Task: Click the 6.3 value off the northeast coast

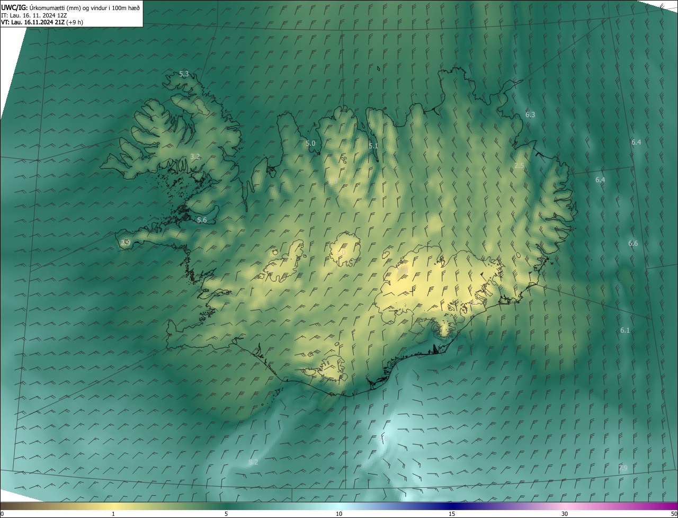Action: (530, 114)
